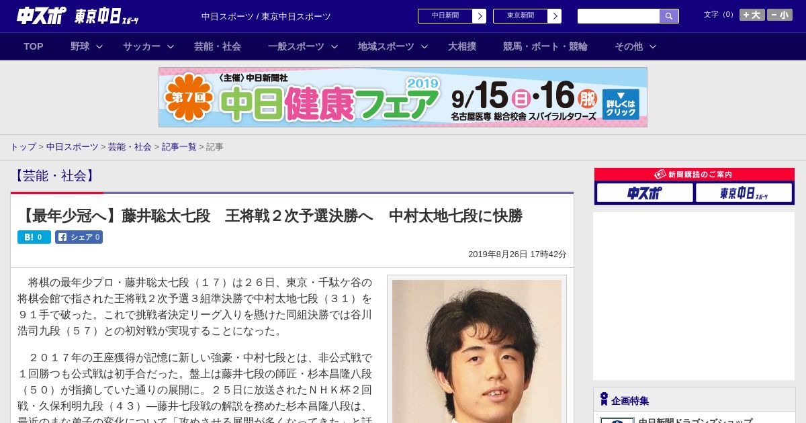Expand the サッカー dropdown chevron
Screen dimensions: 806x423
point(171,46)
